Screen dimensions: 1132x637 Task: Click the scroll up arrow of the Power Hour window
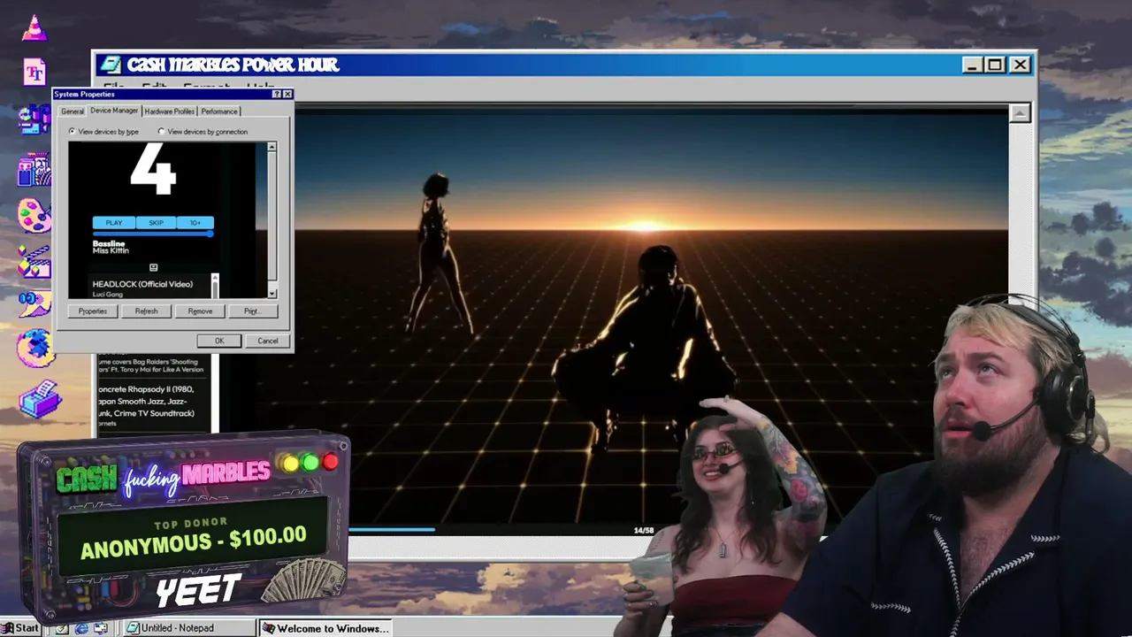coord(1020,113)
